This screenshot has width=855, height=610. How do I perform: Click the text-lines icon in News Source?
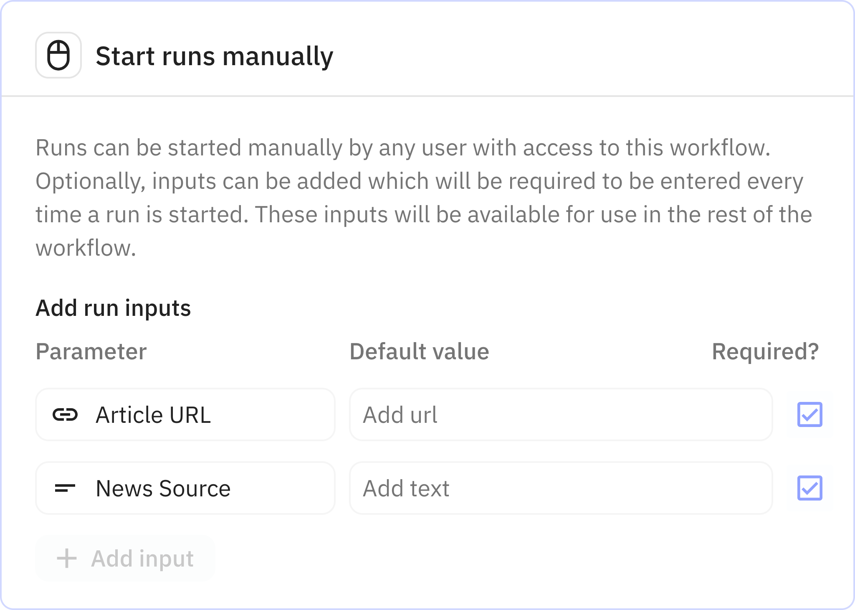[65, 488]
